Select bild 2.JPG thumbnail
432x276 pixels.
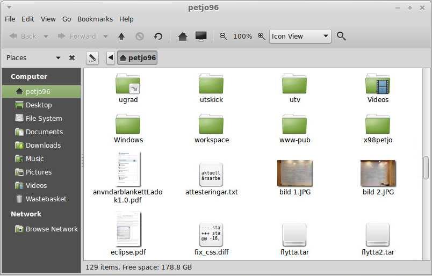click(378, 178)
